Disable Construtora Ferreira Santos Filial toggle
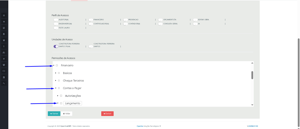 coord(56,46)
